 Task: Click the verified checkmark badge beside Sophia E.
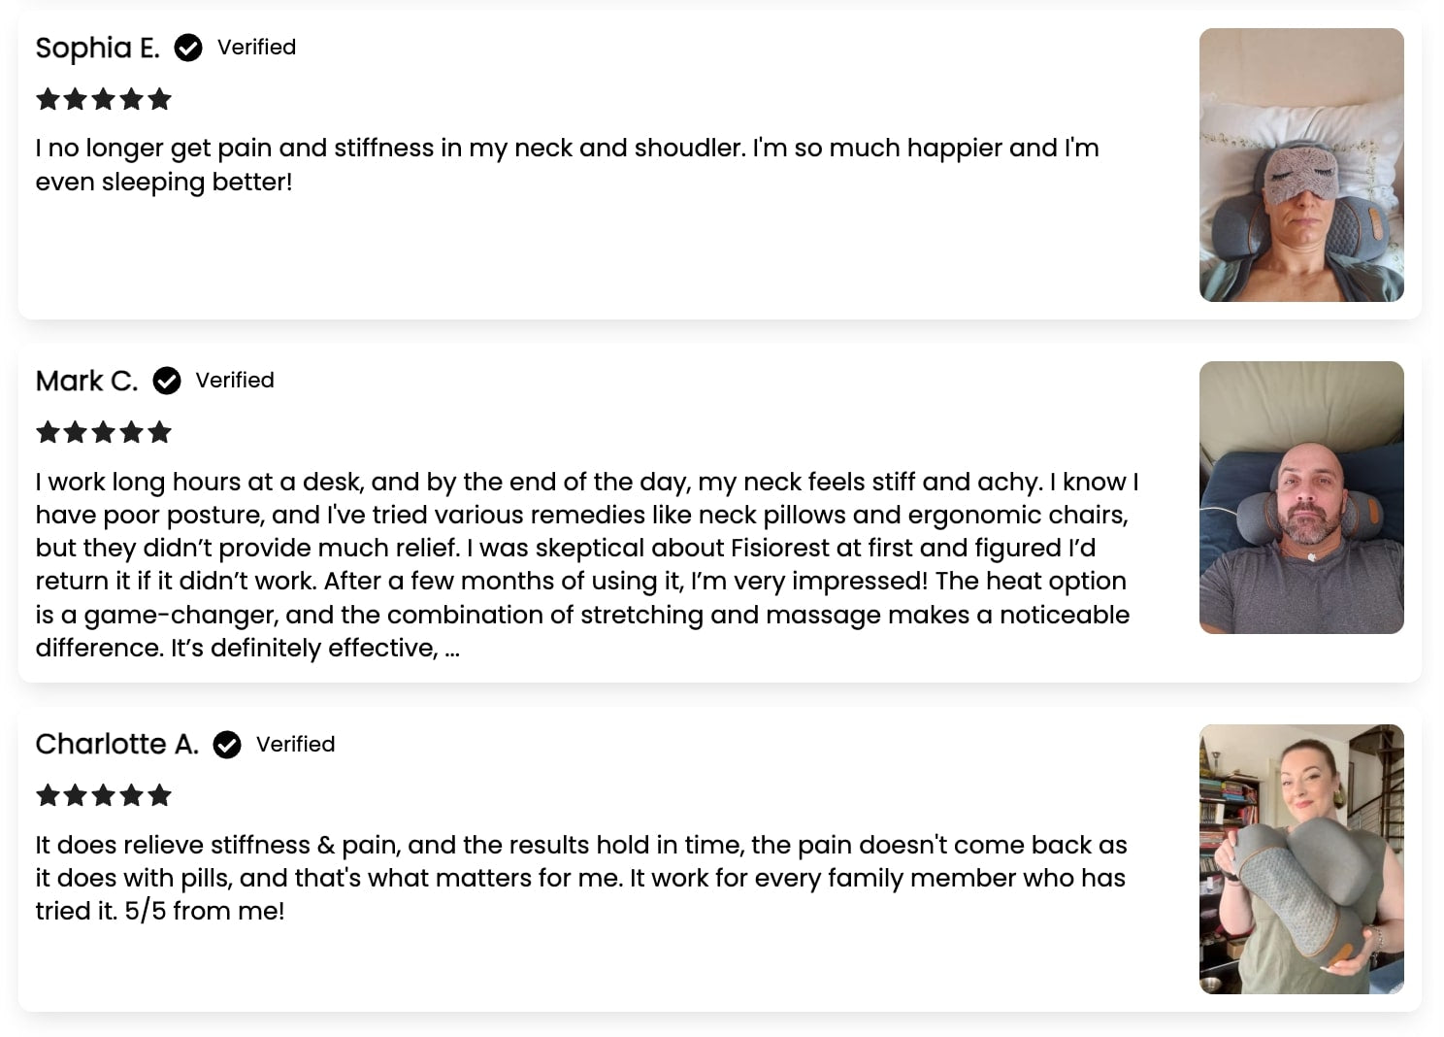point(188,48)
